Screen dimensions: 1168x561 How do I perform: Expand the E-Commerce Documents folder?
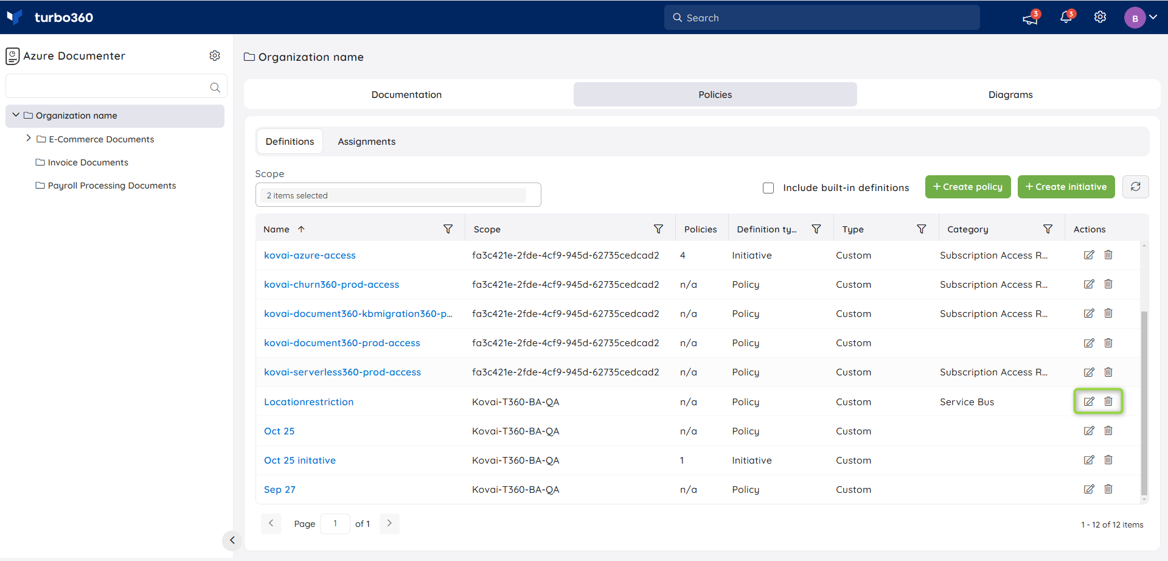pos(28,139)
